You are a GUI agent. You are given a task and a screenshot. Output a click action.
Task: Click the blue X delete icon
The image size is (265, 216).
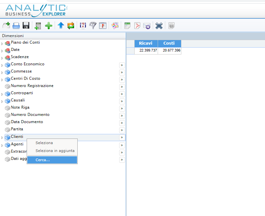(159, 26)
